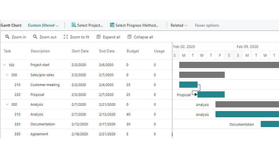The height and width of the screenshot is (158, 279).
Task: Click the Zoom in magnifier icon
Action: coord(7,37)
